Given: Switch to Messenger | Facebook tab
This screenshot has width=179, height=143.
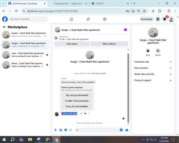Looking at the screenshot, I should pyautogui.click(x=27, y=4).
